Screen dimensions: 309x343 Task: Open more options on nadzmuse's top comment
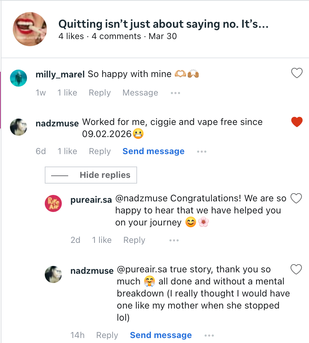click(x=202, y=152)
